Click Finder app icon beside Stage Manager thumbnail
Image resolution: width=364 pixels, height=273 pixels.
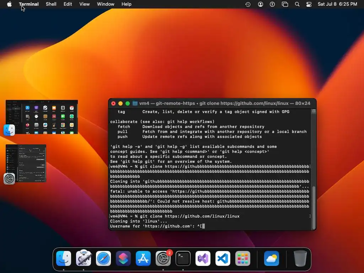9,130
